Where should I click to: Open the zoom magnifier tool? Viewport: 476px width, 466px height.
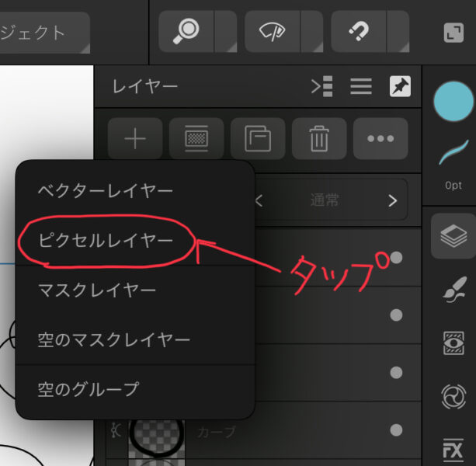click(x=186, y=32)
